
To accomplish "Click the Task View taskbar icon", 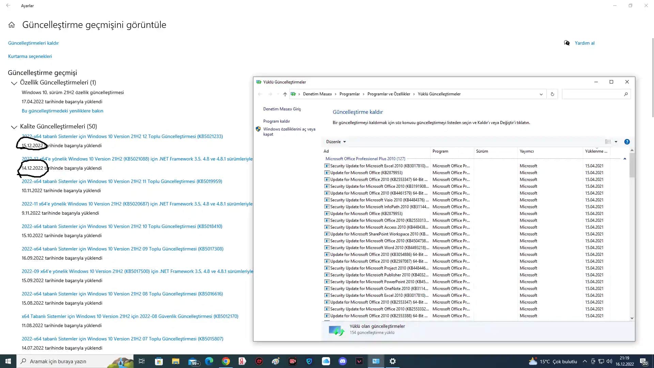I will (142, 361).
